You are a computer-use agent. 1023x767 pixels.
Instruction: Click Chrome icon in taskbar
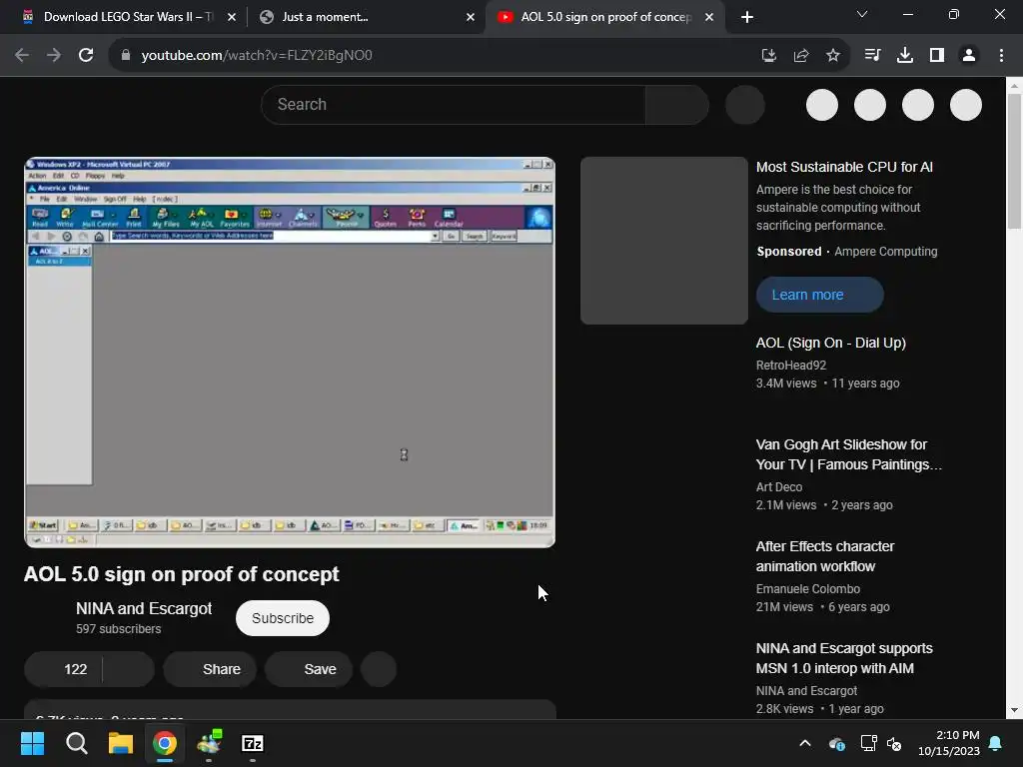(x=165, y=743)
